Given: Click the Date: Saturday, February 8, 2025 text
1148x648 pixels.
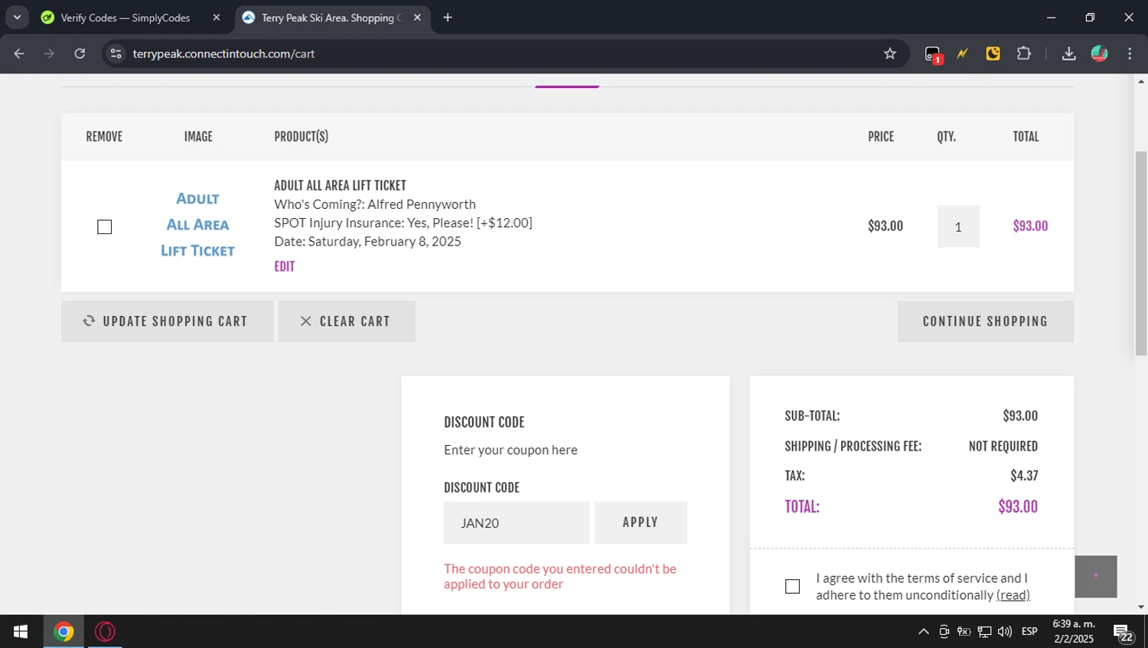Looking at the screenshot, I should pos(367,241).
